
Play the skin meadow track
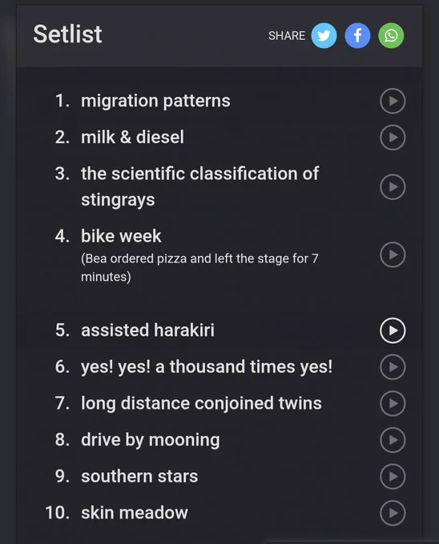pyautogui.click(x=393, y=513)
